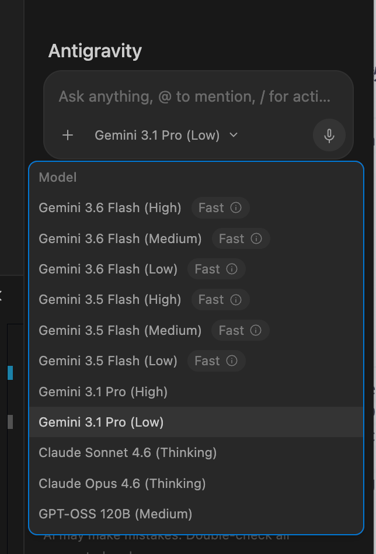
Task: Click the microphone voice input icon
Action: click(329, 136)
